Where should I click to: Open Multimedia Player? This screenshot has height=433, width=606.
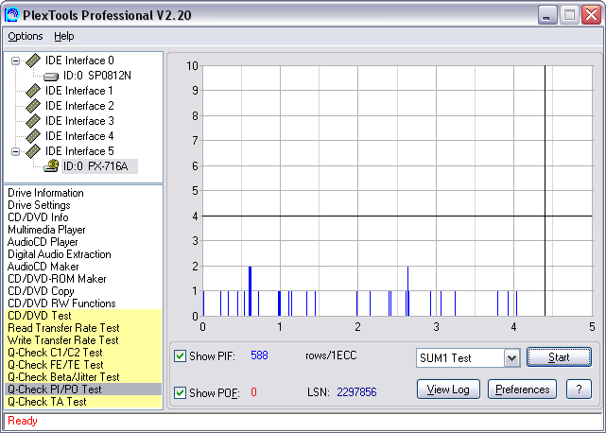click(46, 230)
